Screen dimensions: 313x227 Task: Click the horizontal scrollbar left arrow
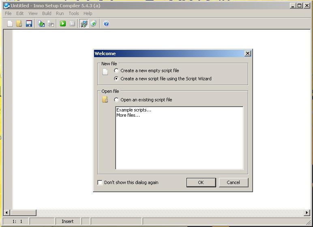pos(6,213)
